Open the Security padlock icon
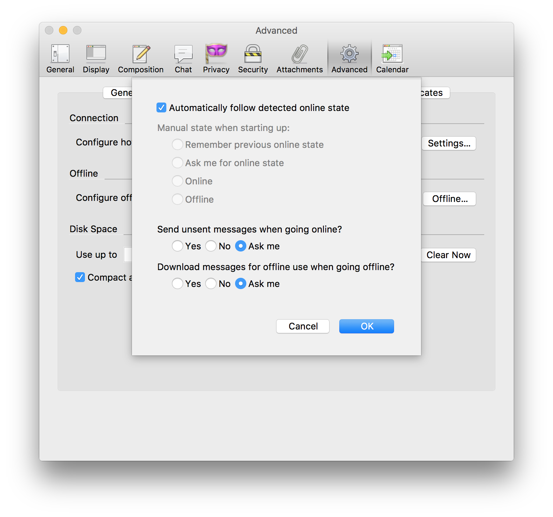The image size is (553, 517). coord(253,54)
